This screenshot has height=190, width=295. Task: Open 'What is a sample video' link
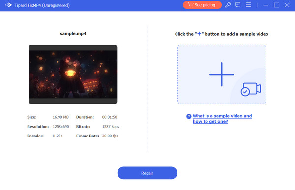click(222, 119)
